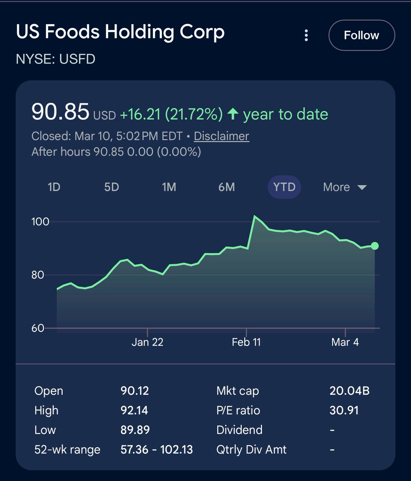Image resolution: width=411 pixels, height=481 pixels.
Task: Click the Mkt cap value 20.04B
Action: 349,391
